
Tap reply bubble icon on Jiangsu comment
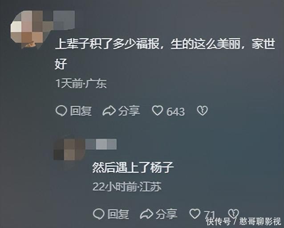tap(98, 214)
